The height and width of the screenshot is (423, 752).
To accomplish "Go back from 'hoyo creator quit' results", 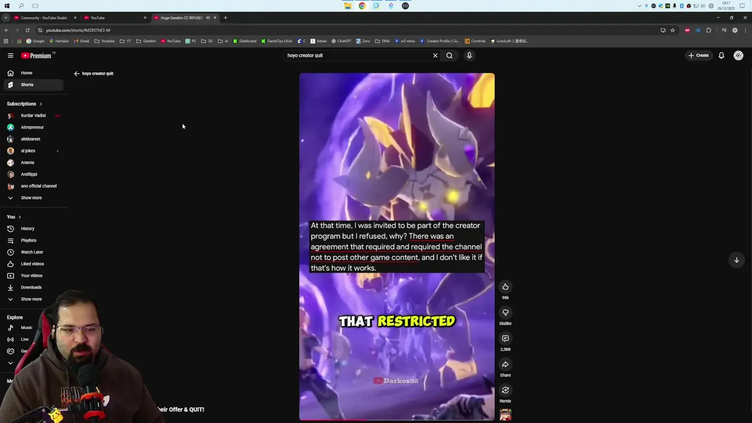I will pyautogui.click(x=76, y=73).
